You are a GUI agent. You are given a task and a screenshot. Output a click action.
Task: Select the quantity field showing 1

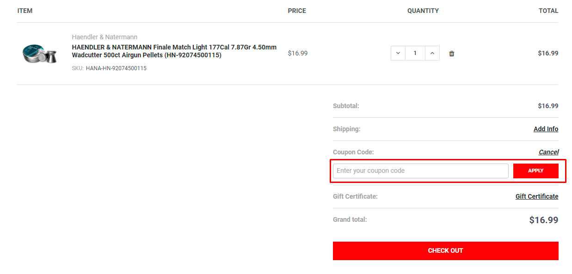click(415, 53)
